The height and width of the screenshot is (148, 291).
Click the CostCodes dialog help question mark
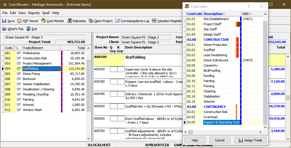(x=249, y=7)
